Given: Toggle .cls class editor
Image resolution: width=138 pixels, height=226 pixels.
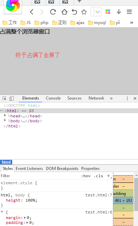Looking at the screenshot, I should click(98, 176).
